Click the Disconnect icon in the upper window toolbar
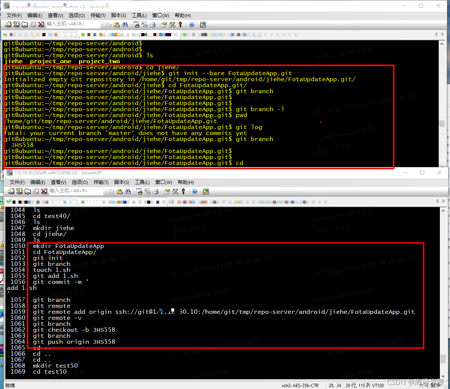The height and width of the screenshot is (389, 450). (x=41, y=25)
